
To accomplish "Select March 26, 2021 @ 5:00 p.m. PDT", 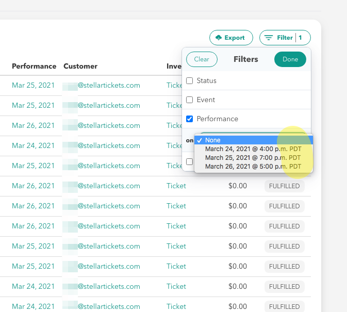I will (x=254, y=167).
